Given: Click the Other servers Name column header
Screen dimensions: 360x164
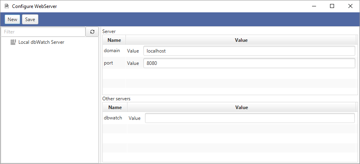Looking at the screenshot, I should [x=115, y=107].
